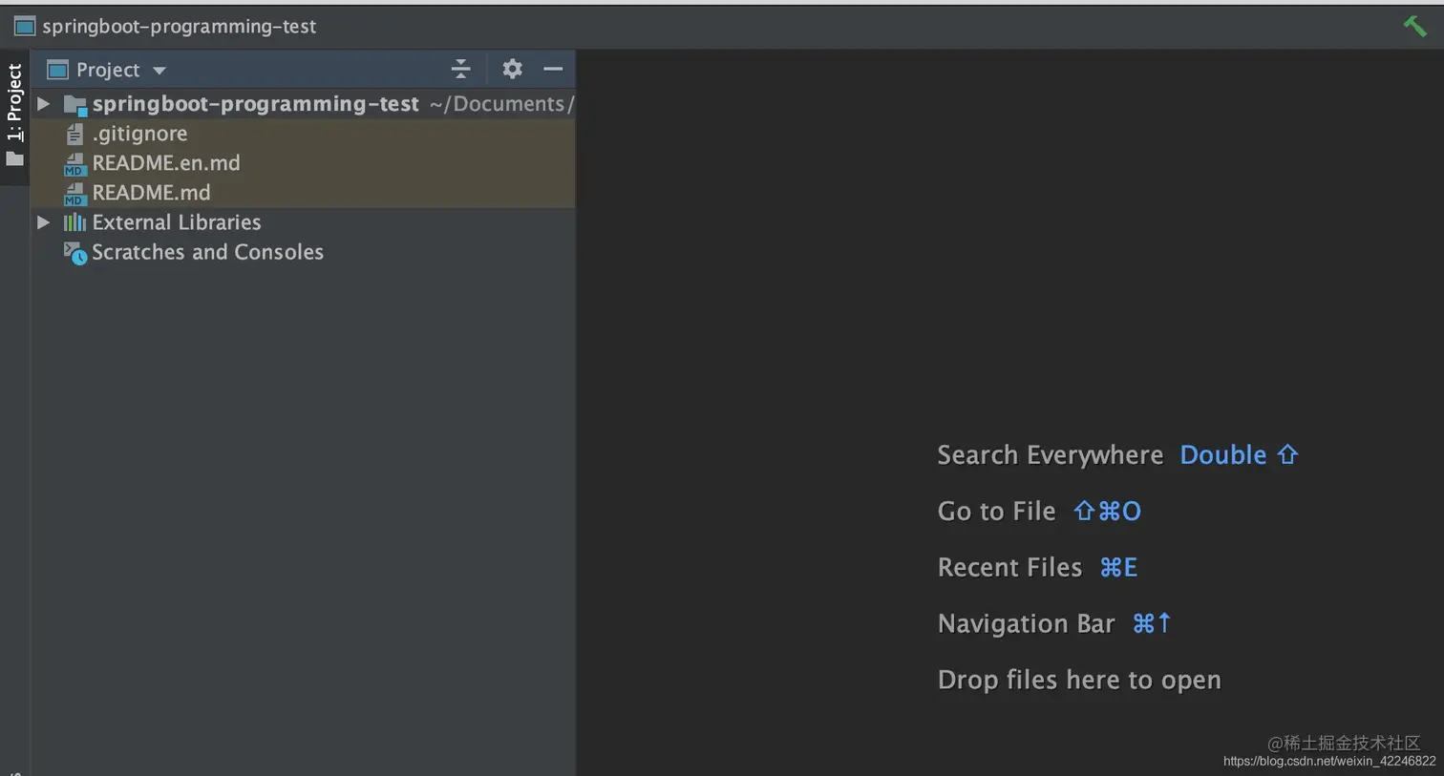This screenshot has width=1444, height=776.
Task: Click the Search Everywhere hint text
Action: 1050,454
